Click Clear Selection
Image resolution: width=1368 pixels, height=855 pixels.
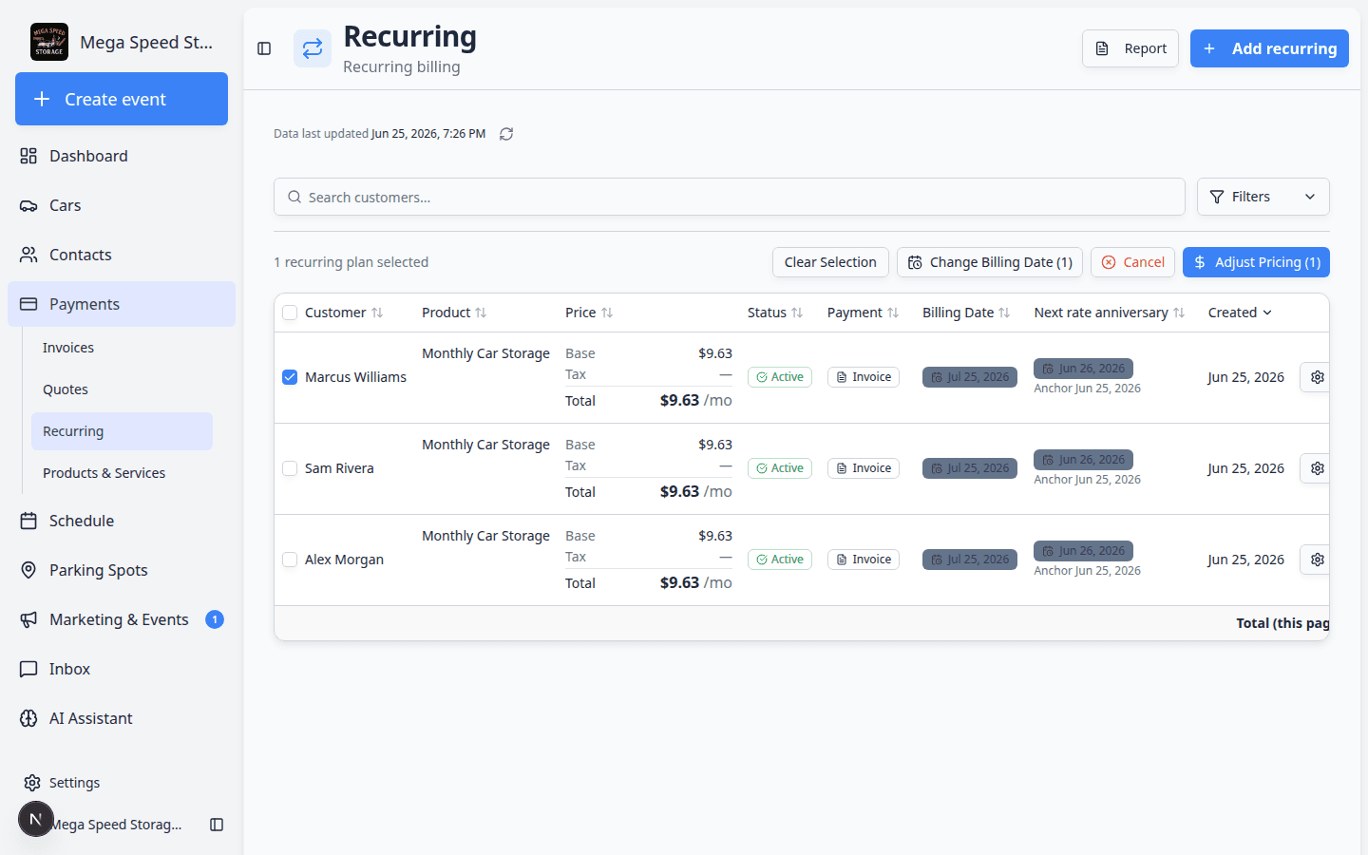click(x=830, y=262)
